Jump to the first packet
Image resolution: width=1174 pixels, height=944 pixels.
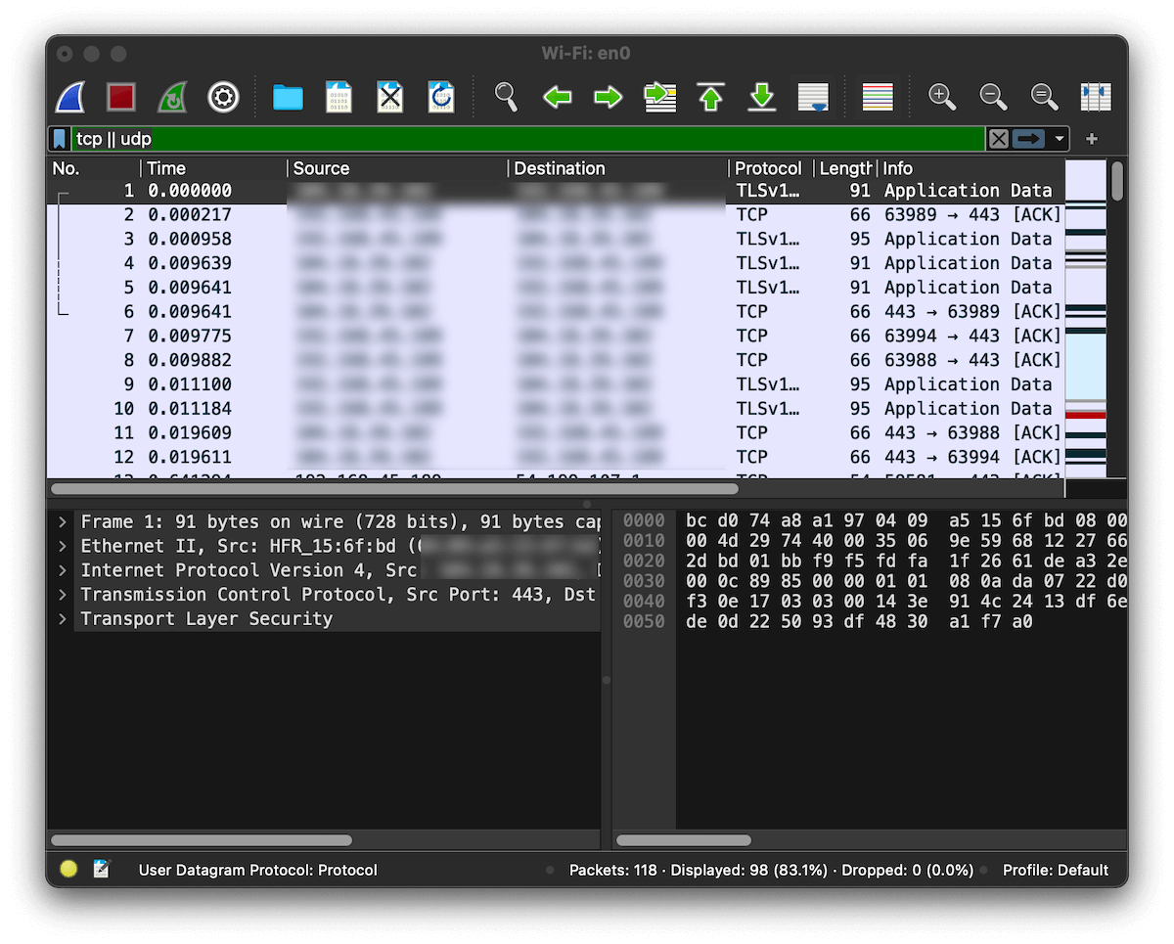[x=711, y=97]
